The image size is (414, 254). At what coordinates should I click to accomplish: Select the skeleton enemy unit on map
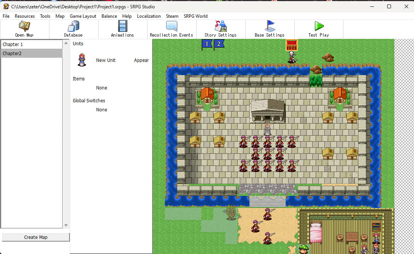(292, 57)
